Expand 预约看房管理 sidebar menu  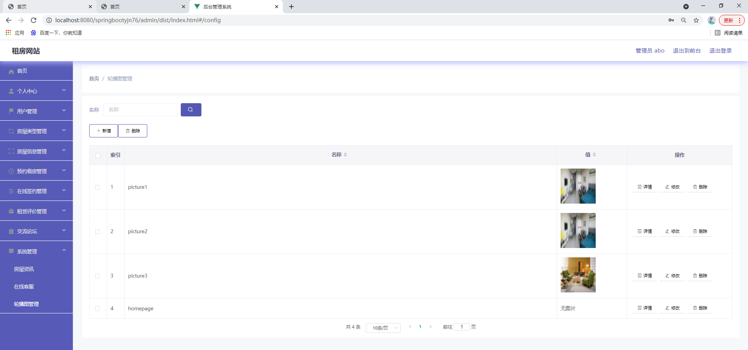tap(36, 171)
